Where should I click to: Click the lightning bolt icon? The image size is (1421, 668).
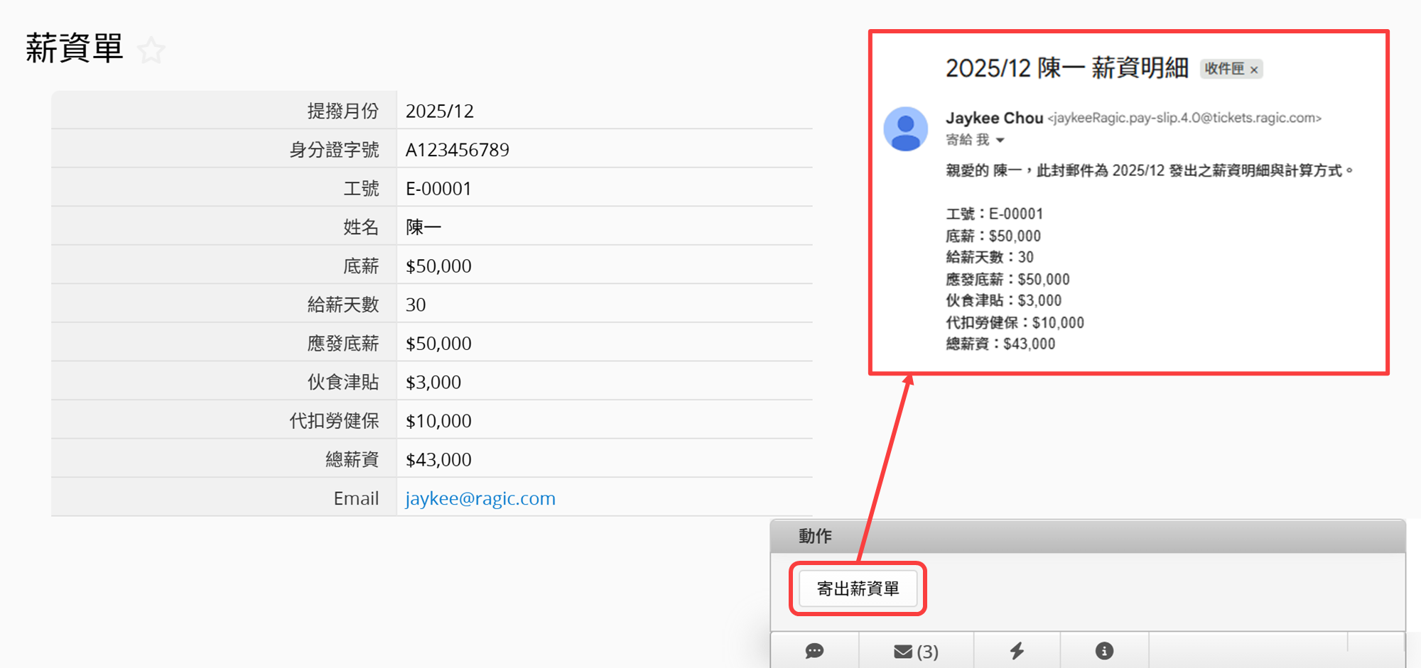click(1017, 651)
